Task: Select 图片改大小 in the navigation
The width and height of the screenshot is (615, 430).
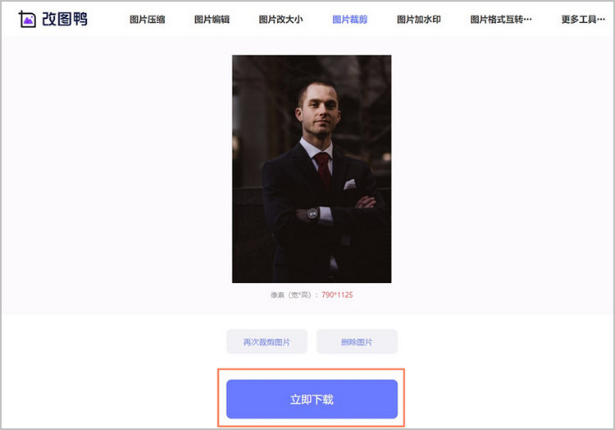Action: pyautogui.click(x=280, y=19)
